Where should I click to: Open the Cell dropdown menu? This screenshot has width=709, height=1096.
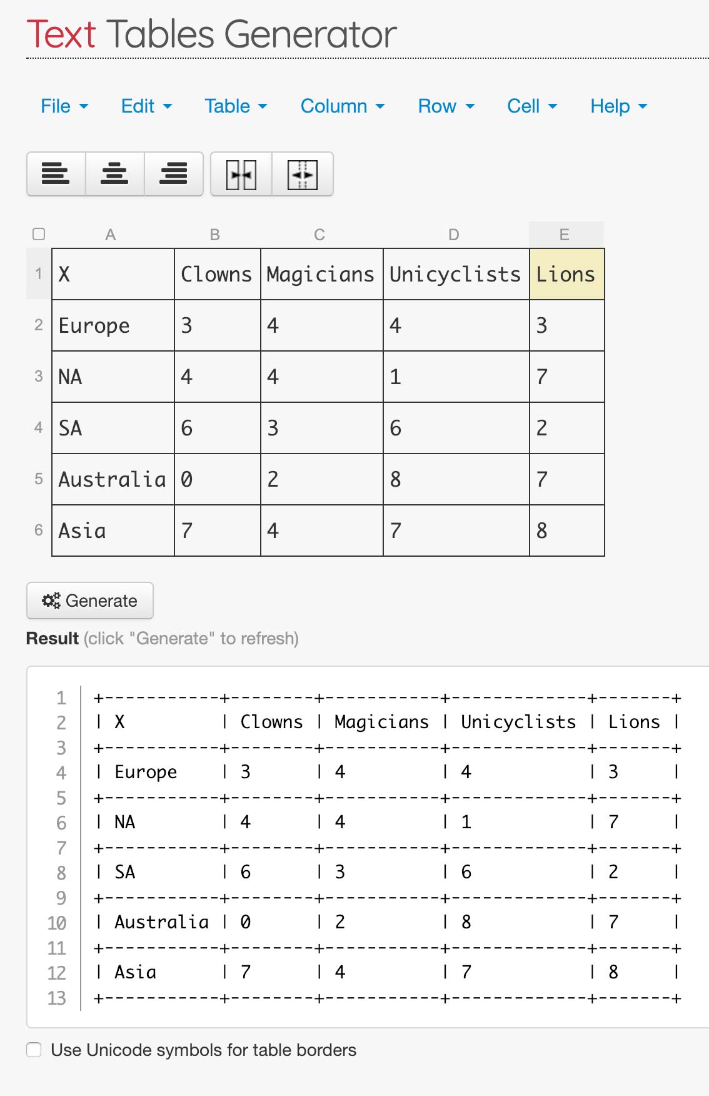coord(531,106)
